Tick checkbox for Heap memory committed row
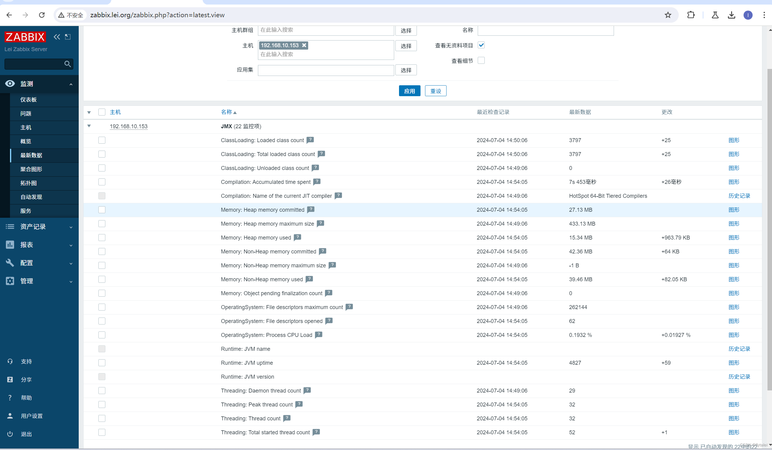 (102, 210)
